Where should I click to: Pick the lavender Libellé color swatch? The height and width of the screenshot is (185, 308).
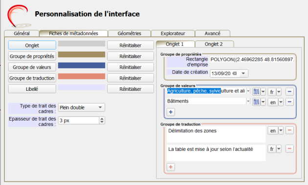(82, 87)
